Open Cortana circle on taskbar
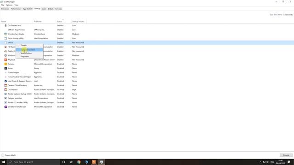 pyautogui.click(x=63, y=162)
